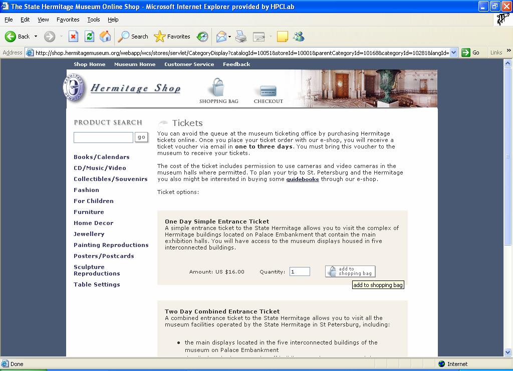Click the IE window icon in title bar
513x371 pixels.
pos(5,6)
